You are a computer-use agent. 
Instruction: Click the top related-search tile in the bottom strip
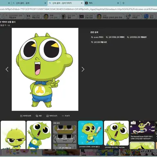(x=65, y=129)
